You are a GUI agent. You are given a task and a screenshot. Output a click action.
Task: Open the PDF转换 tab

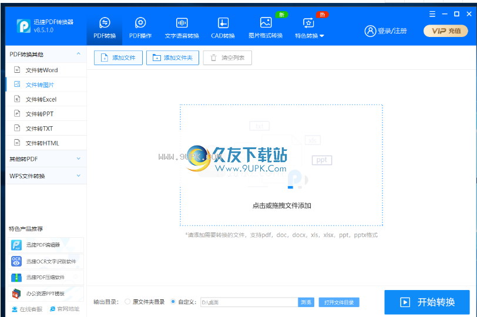pyautogui.click(x=105, y=28)
